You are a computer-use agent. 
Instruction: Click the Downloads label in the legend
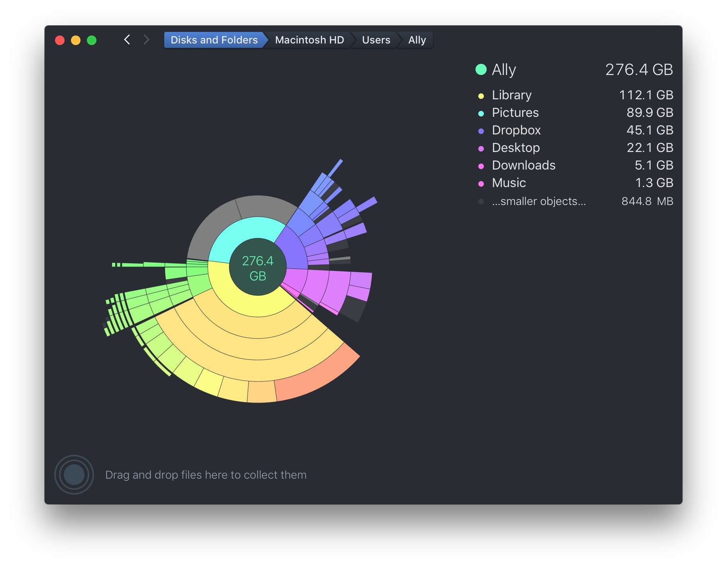[x=523, y=166]
